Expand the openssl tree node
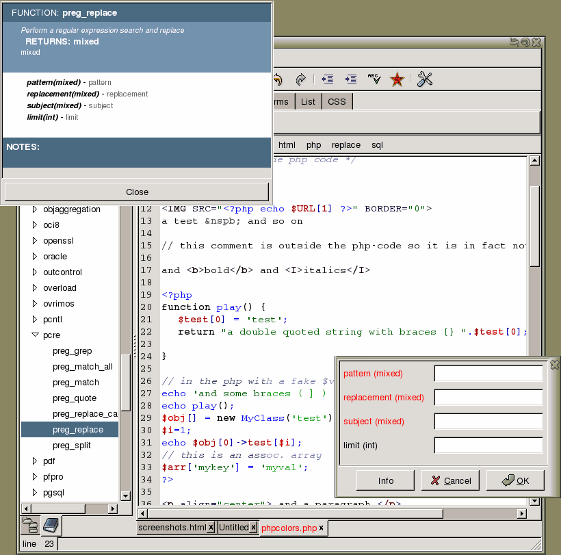 tap(35, 241)
